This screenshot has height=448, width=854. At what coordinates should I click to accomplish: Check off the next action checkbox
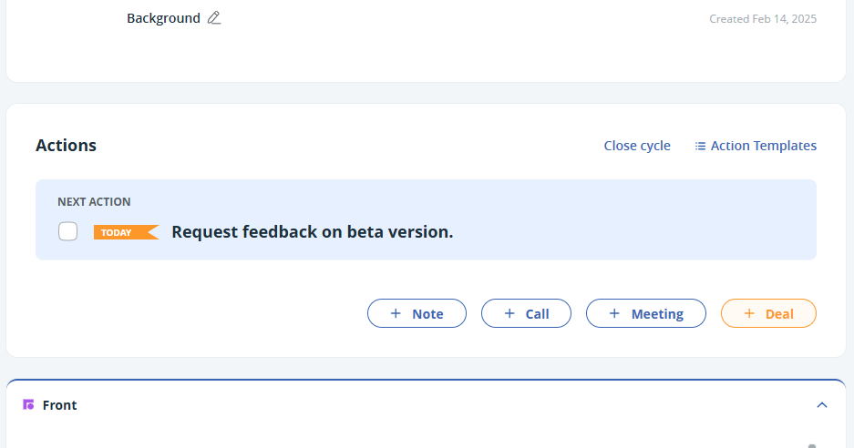68,231
